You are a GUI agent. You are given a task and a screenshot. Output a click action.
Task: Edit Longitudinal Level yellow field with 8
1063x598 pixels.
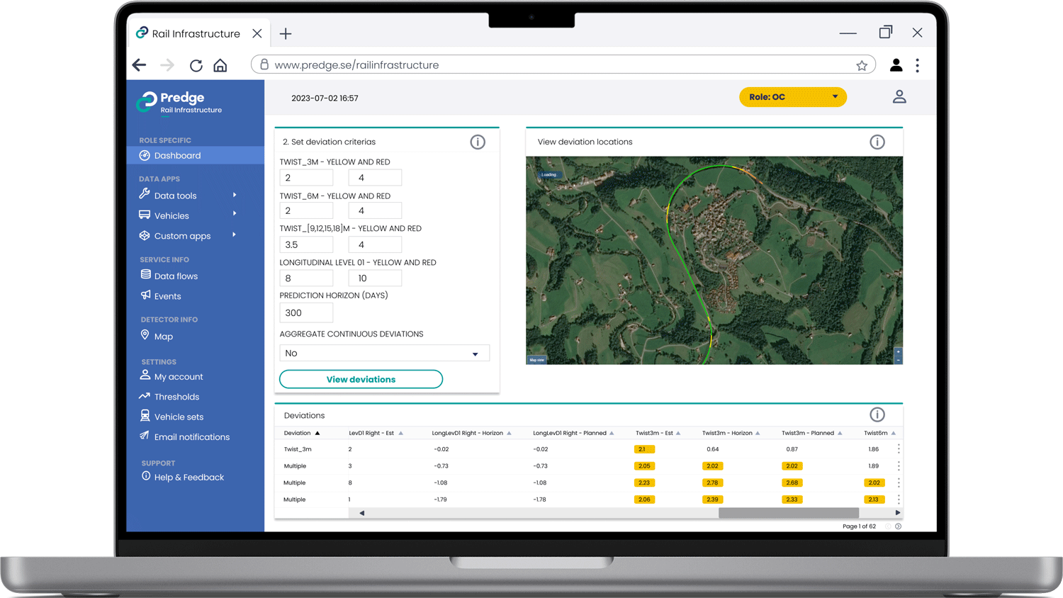306,278
